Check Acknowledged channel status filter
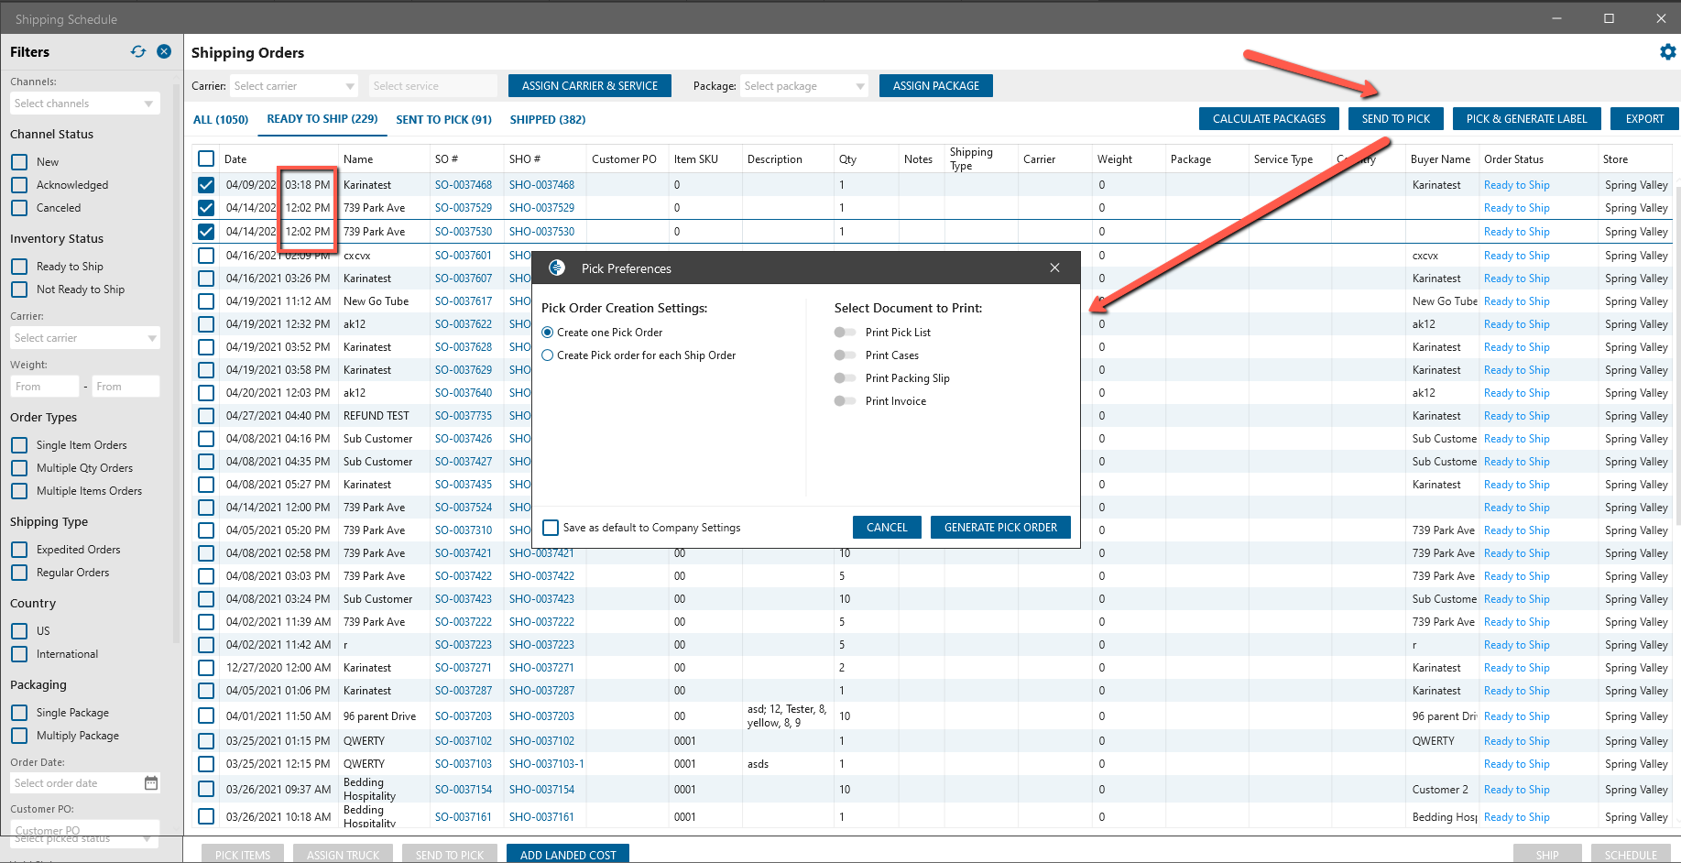This screenshot has height=863, width=1681. coord(19,185)
